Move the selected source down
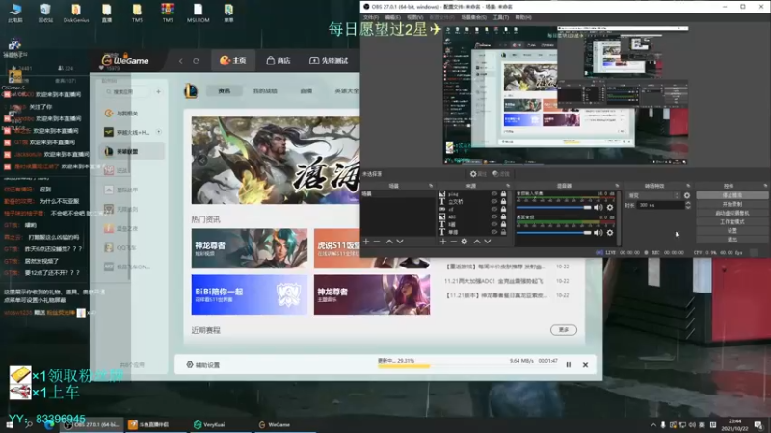Image resolution: width=771 pixels, height=433 pixels. click(x=488, y=242)
